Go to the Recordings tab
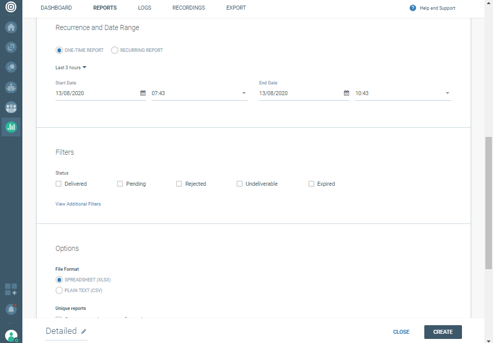Image resolution: width=493 pixels, height=343 pixels. pyautogui.click(x=189, y=8)
